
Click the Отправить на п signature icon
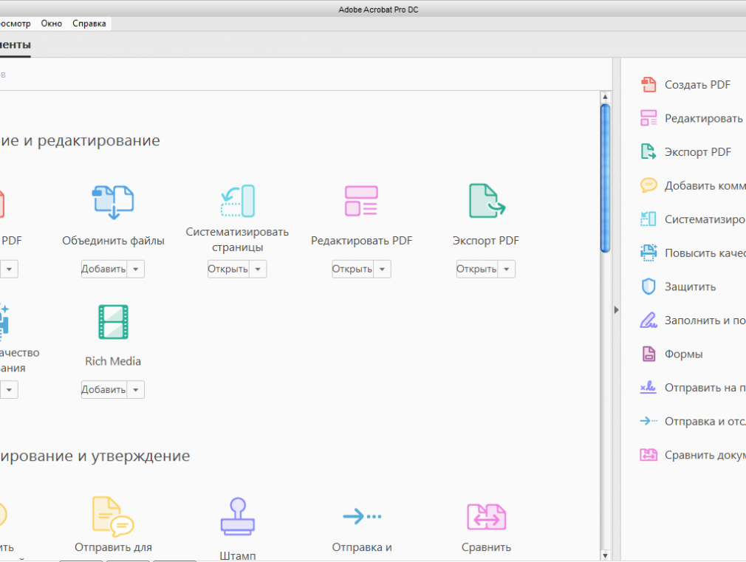649,388
